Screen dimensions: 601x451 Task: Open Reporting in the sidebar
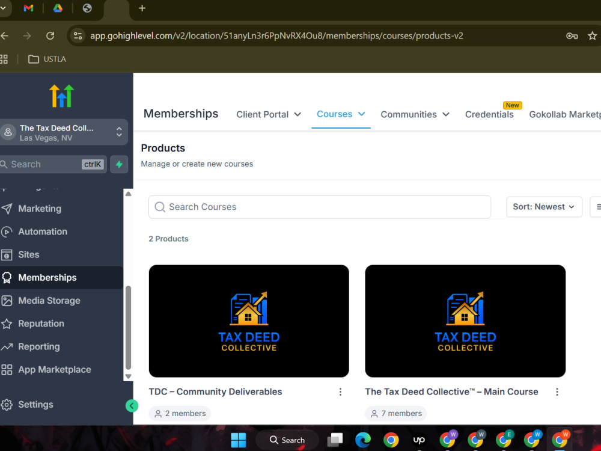61,347
